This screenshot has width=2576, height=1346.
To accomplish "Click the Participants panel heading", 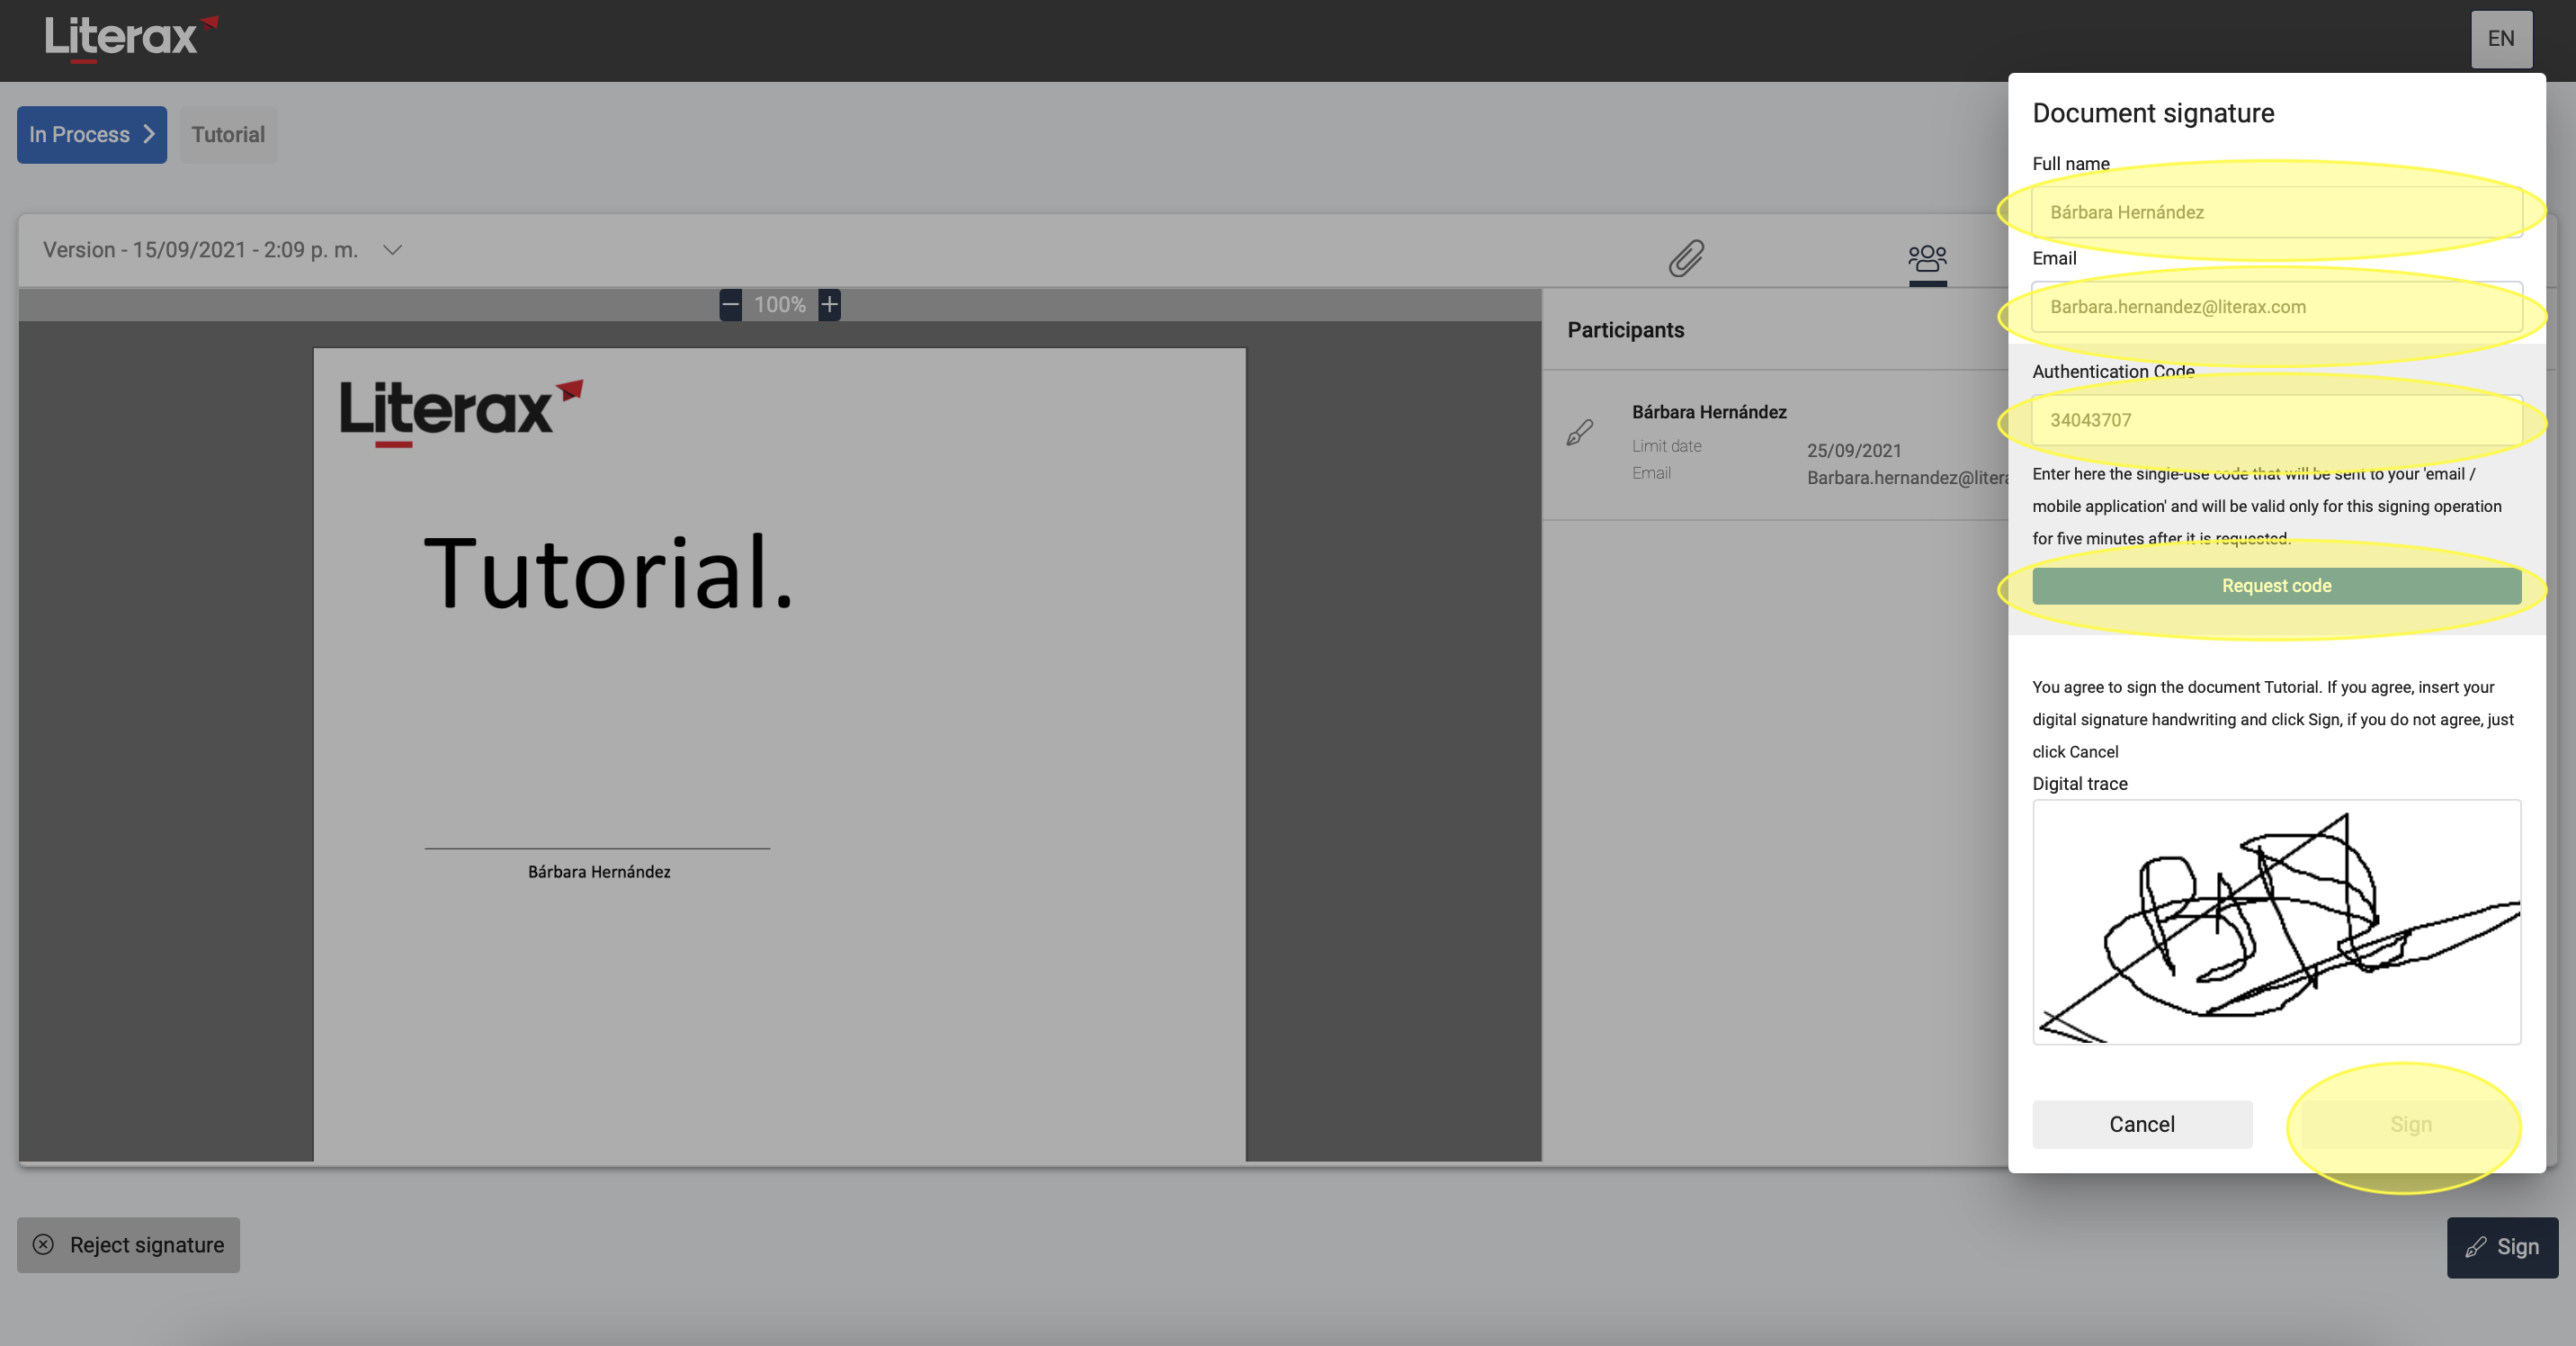I will click(1625, 330).
